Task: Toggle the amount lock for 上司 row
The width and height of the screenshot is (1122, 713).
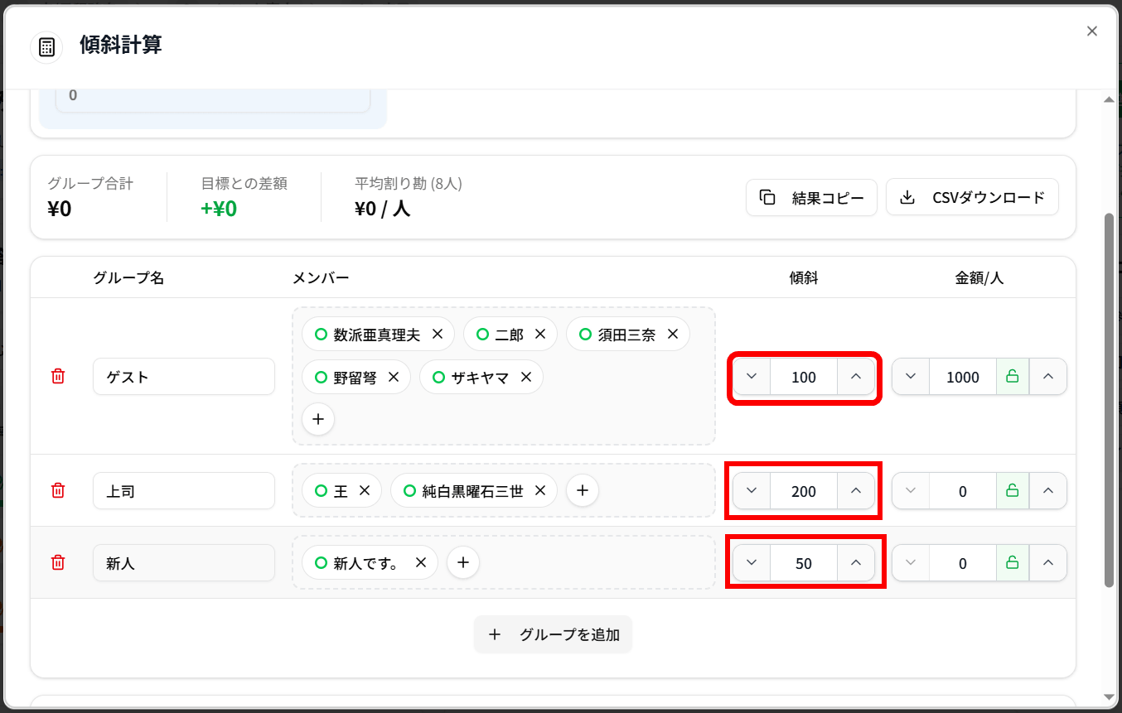Action: [x=1012, y=491]
